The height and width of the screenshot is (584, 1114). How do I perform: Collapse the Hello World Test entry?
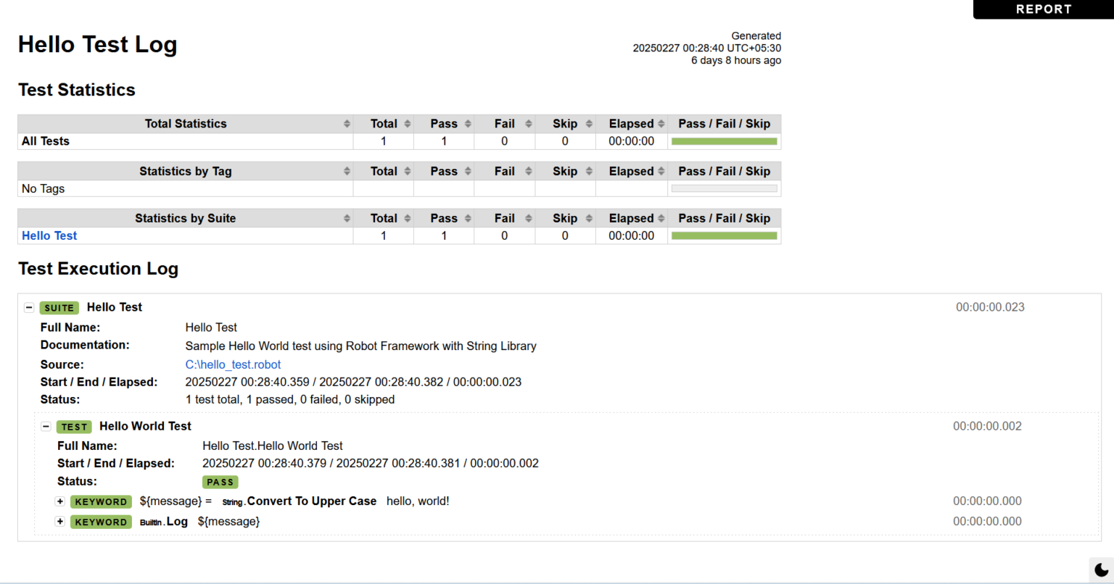[46, 426]
